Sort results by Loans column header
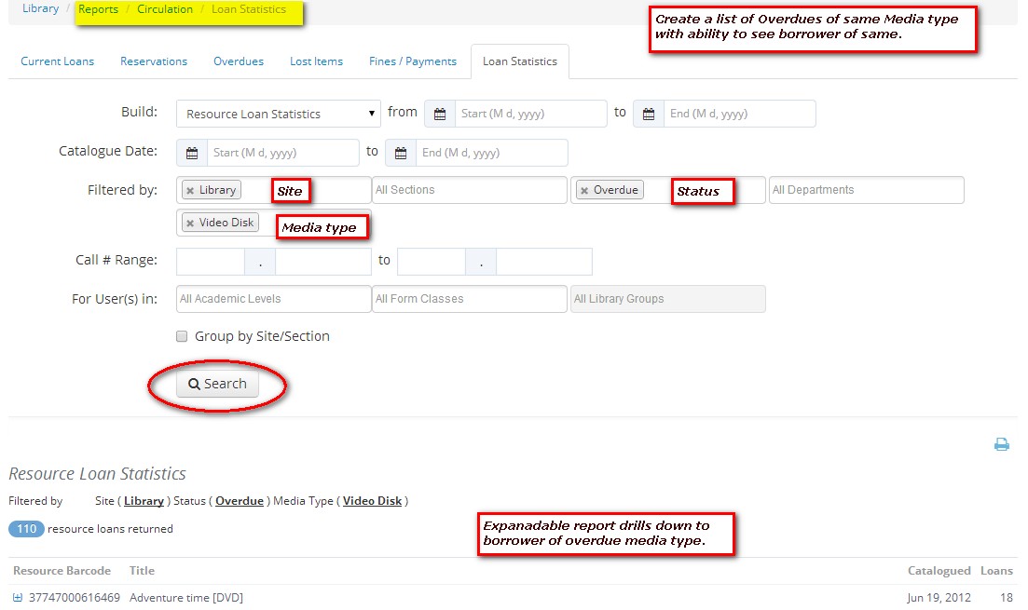 [995, 571]
